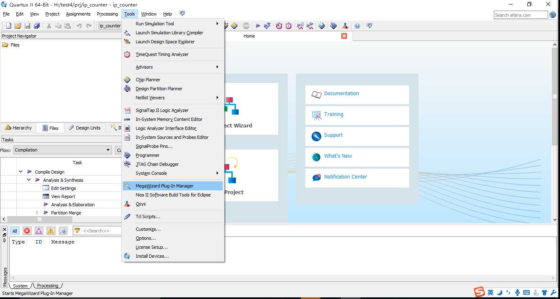Open the Netlist Viewers submenu
Screen dimensions: 560x299
pos(173,98)
